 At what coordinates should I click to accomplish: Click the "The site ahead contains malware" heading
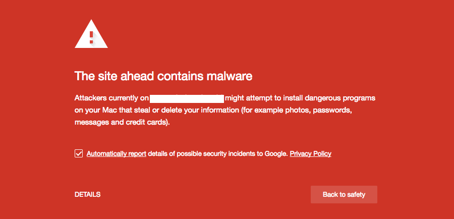(163, 76)
